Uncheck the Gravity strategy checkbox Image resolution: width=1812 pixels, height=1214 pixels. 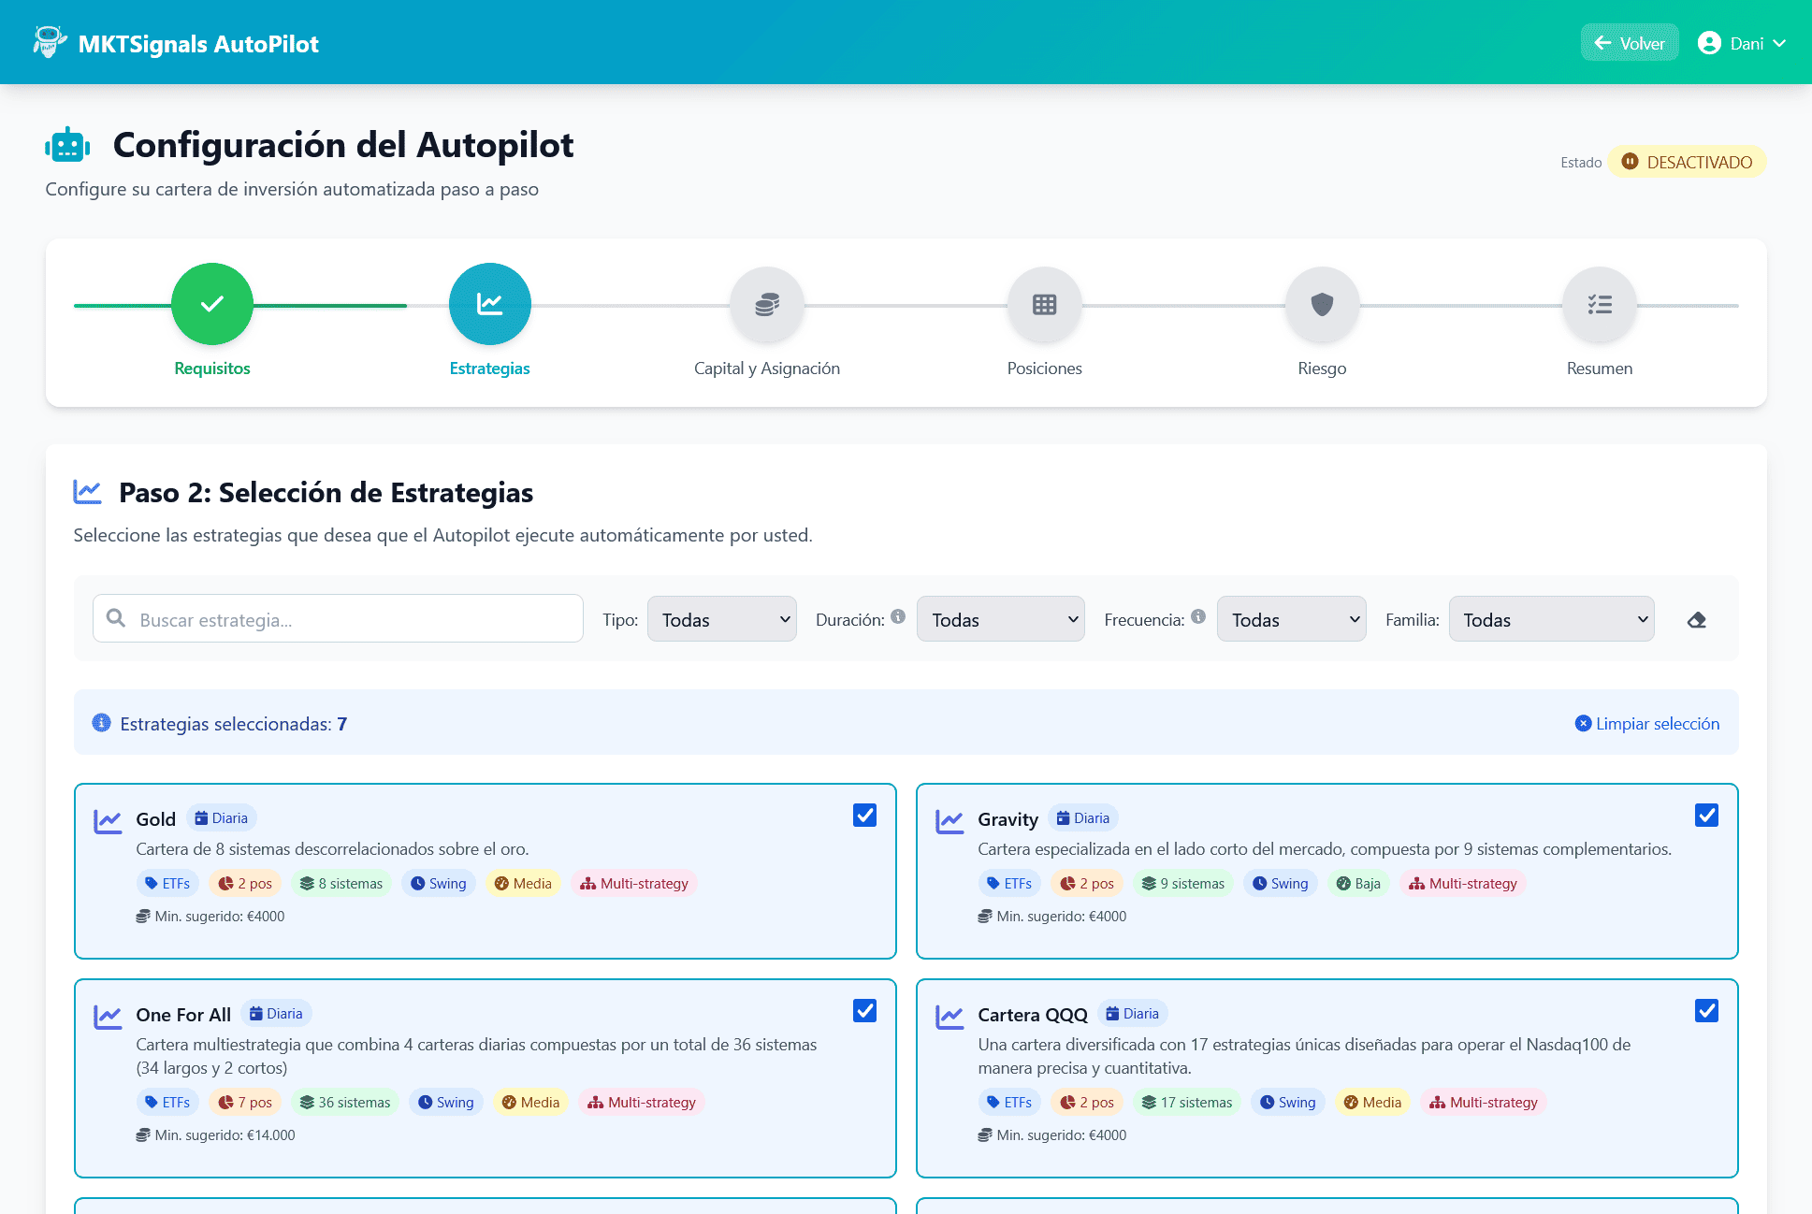click(x=1706, y=816)
